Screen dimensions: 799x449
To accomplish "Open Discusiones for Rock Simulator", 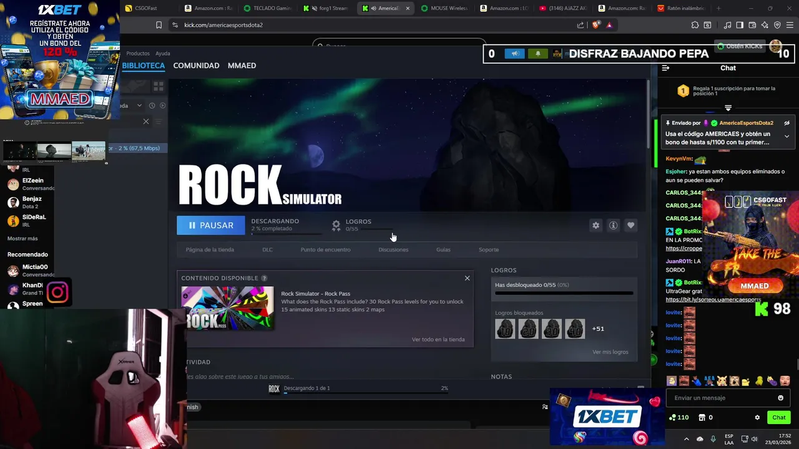I will click(393, 249).
